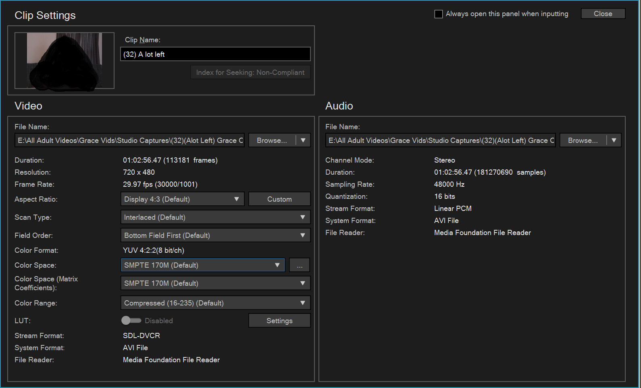Click the clip preview thumbnail
The image size is (641, 388).
(x=65, y=60)
